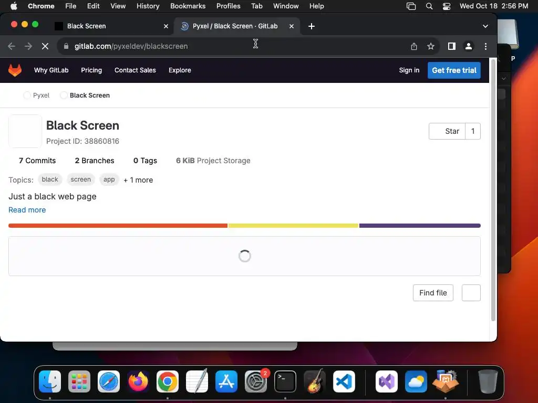Open the Profiles menu
Image resolution: width=538 pixels, height=403 pixels.
[228, 6]
